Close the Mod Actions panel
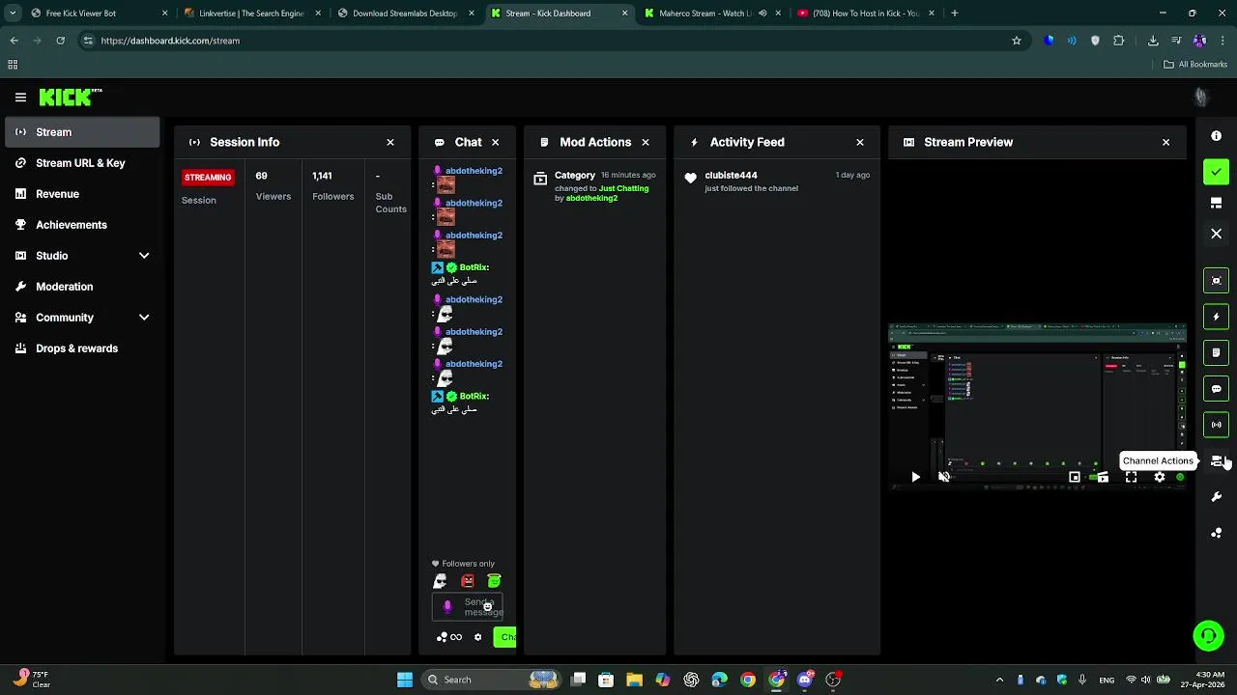Image resolution: width=1237 pixels, height=695 pixels. [x=646, y=142]
